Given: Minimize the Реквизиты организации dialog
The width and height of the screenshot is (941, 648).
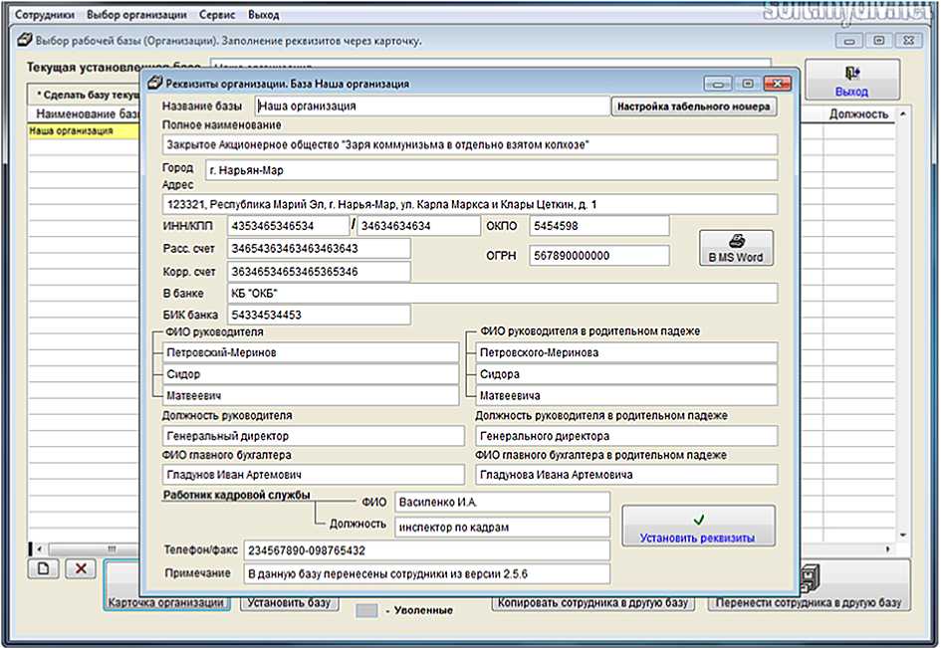Looking at the screenshot, I should click(718, 85).
